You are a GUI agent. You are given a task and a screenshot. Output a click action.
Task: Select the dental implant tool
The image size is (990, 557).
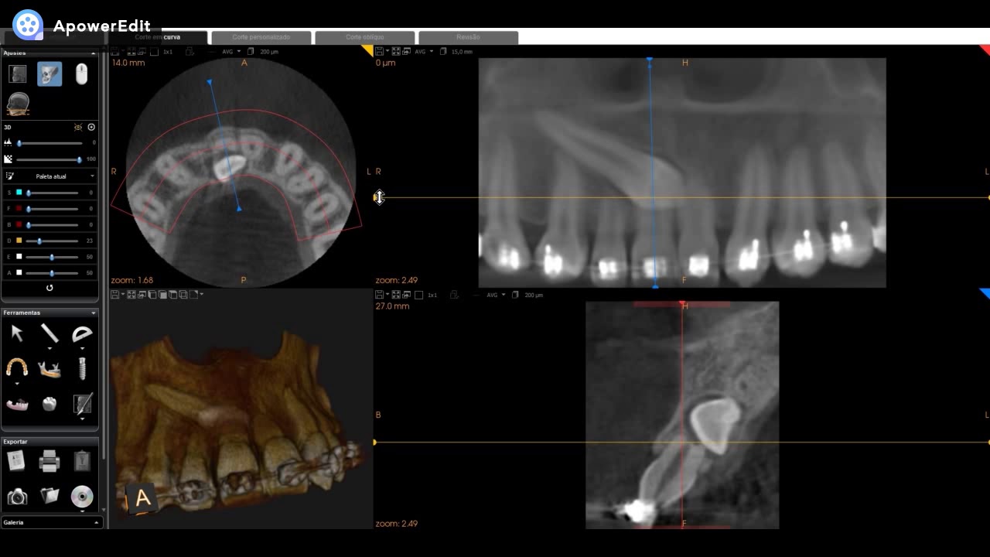(x=82, y=368)
